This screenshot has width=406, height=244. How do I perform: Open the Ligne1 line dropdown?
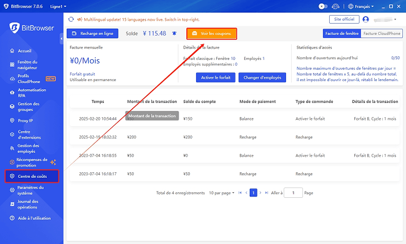(x=58, y=6)
